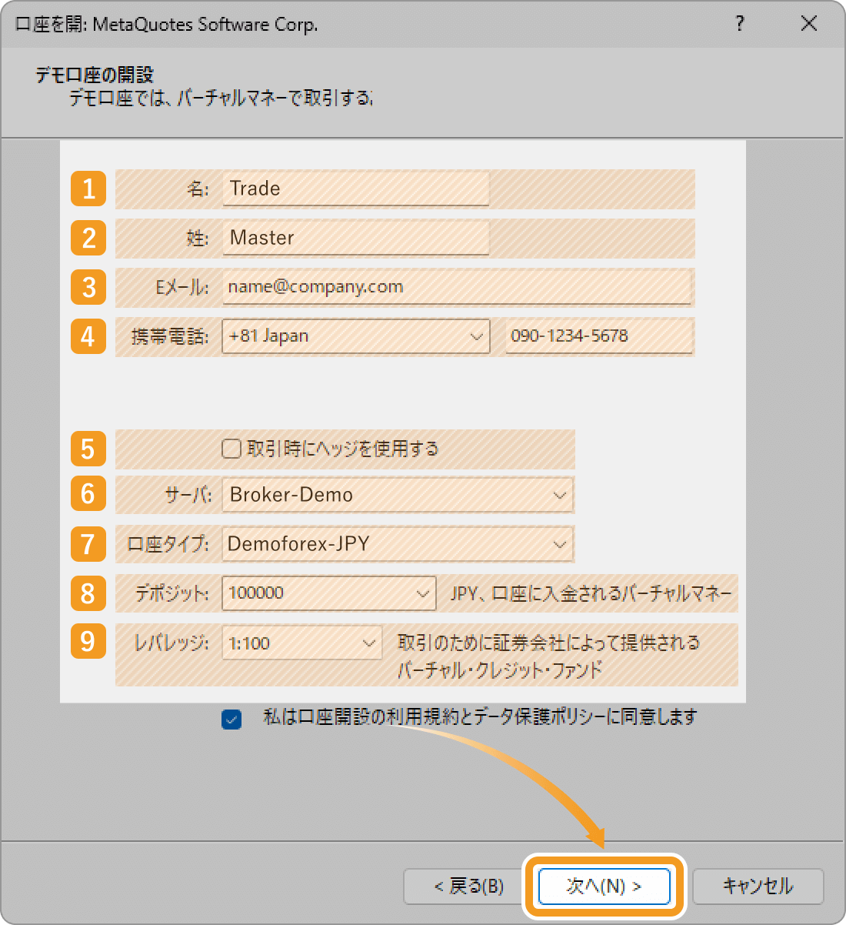This screenshot has width=846, height=925.
Task: Click the 取引時にヘッジを使用する label text
Action: 342,449
